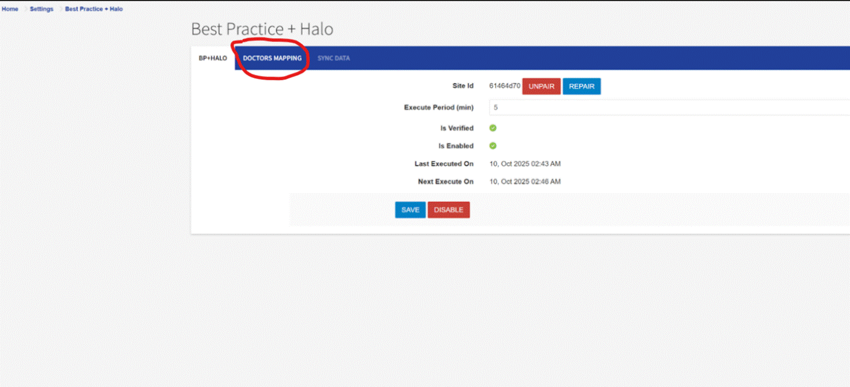Click the Is Verified green check icon
Image resolution: width=850 pixels, height=387 pixels.
click(493, 128)
